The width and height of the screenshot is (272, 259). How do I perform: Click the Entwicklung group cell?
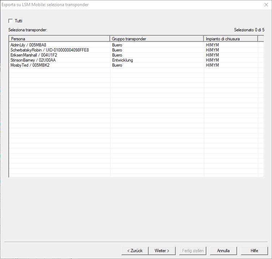tap(122, 60)
